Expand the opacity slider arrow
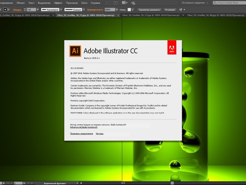 (x=117, y=10)
